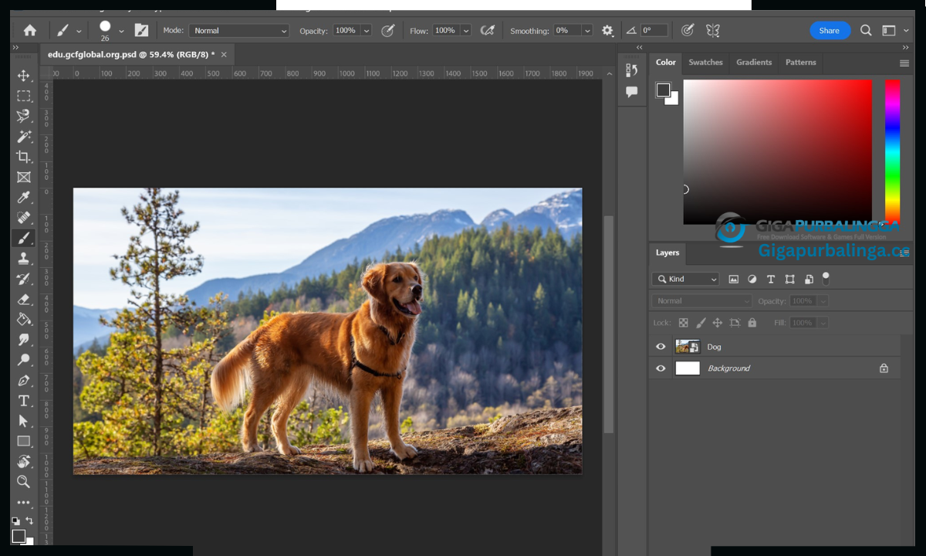The image size is (926, 556).
Task: Select the Lasso tool in toolbox
Action: 23,116
